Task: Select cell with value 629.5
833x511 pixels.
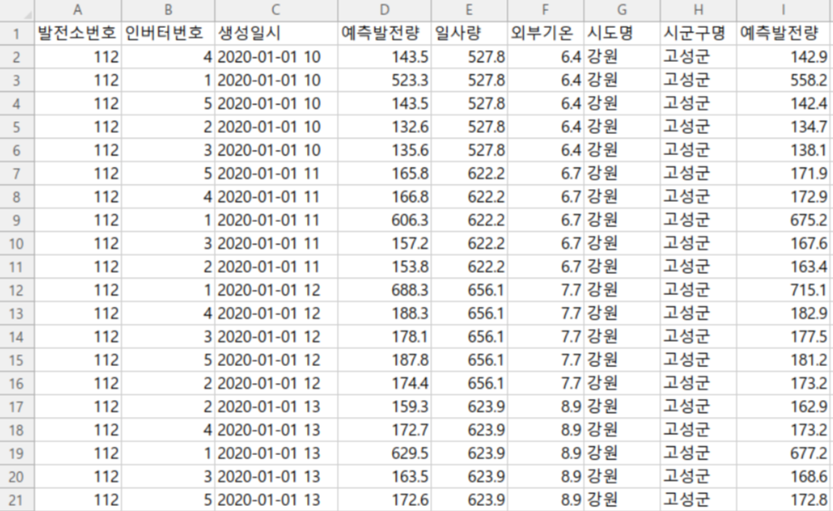Action: pyautogui.click(x=384, y=453)
